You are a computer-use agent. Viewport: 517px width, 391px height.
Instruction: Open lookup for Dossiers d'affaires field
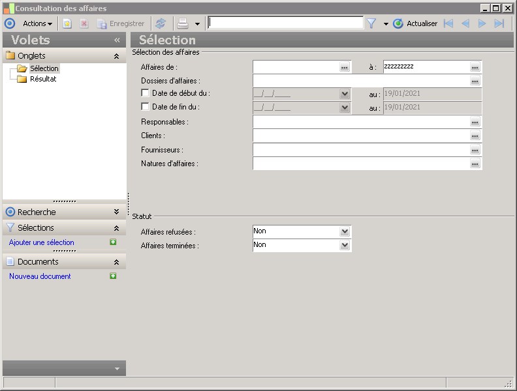475,81
